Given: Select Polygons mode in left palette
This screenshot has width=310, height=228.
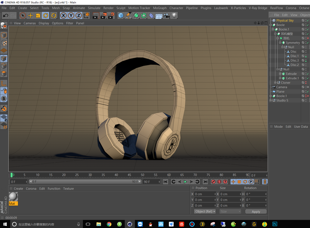Looking at the screenshot, I should pyautogui.click(x=4, y=74).
